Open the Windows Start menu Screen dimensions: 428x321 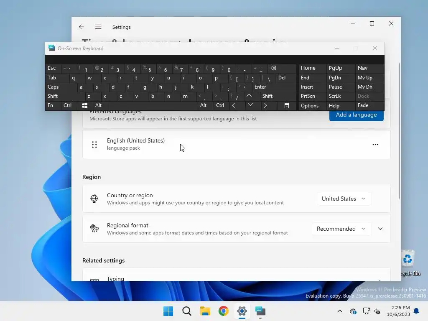click(x=168, y=311)
